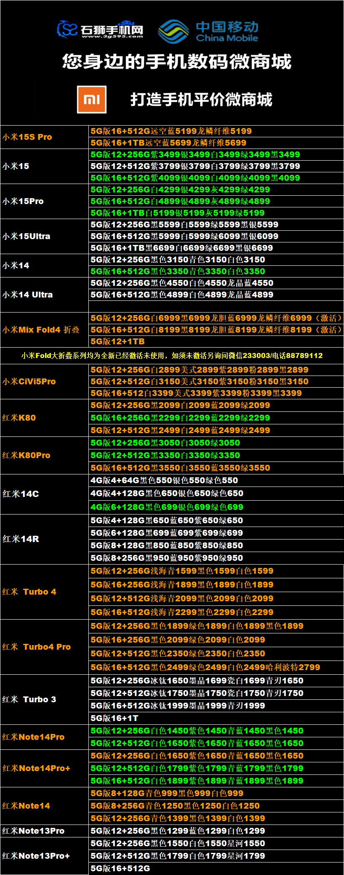The image size is (344, 875).
Task: Click the 12+256G 紫3499 price row
Action: [x=216, y=154]
